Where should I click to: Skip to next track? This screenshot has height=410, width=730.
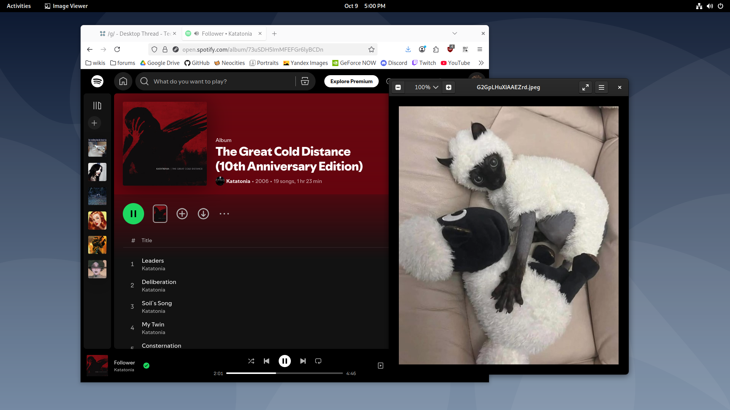pos(303,361)
